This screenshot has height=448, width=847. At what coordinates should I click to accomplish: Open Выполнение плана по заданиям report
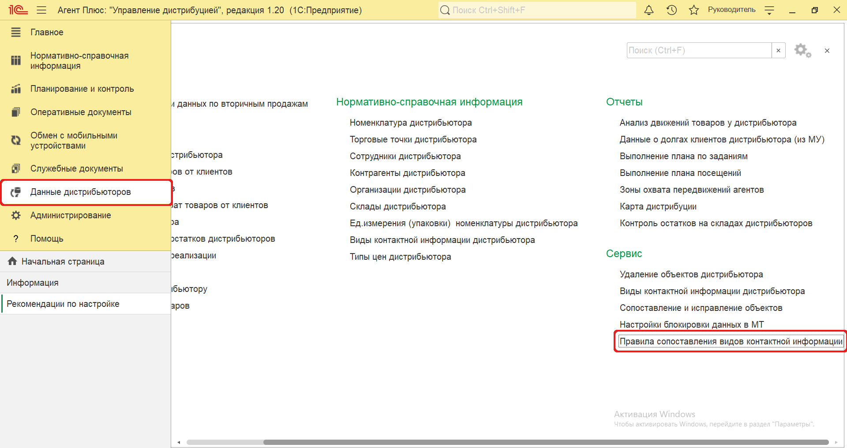pos(683,156)
